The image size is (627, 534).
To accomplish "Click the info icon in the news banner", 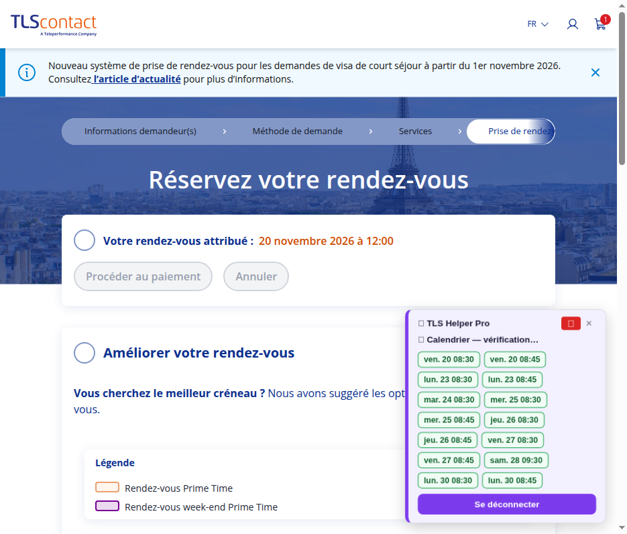I will coord(27,72).
